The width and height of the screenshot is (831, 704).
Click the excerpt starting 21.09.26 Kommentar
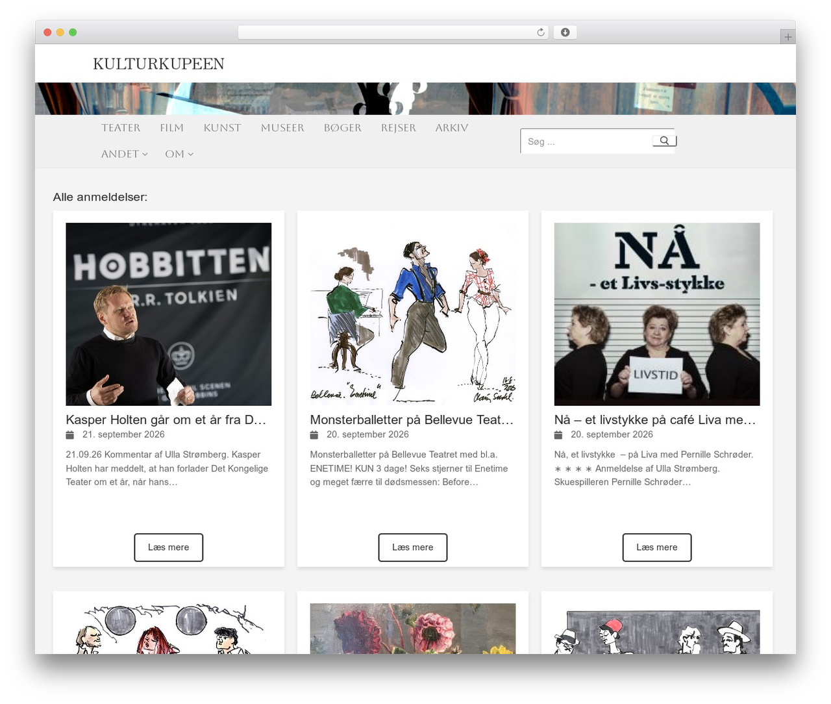167,468
